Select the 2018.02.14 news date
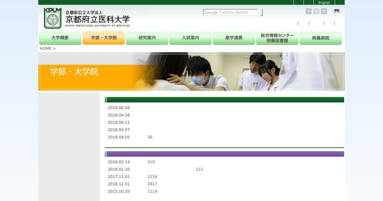This screenshot has width=383, height=201. tap(119, 162)
